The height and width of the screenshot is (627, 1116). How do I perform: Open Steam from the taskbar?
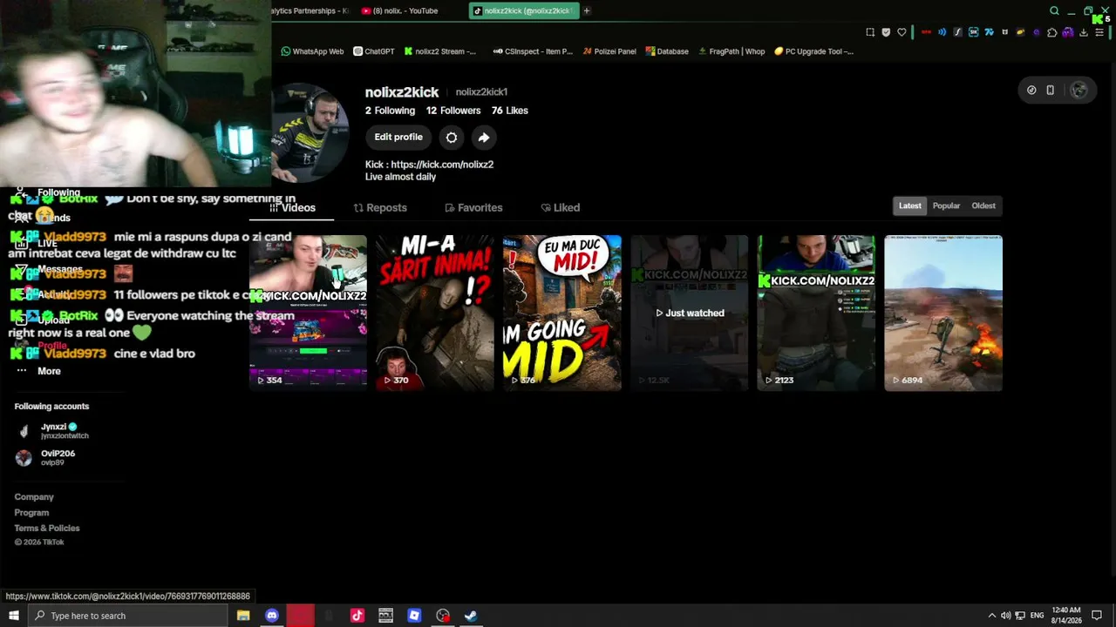(471, 616)
